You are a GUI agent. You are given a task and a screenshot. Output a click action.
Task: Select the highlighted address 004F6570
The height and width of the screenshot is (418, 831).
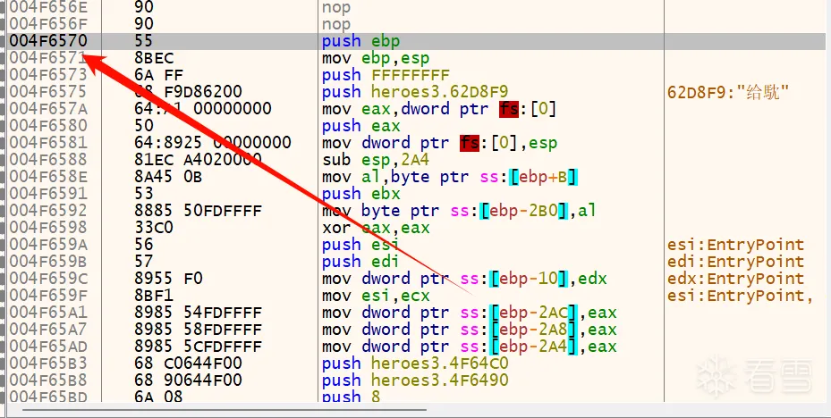pyautogui.click(x=47, y=41)
